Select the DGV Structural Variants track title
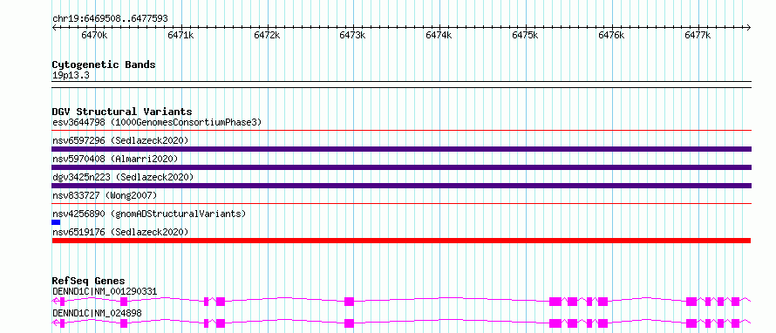This screenshot has width=776, height=333. (122, 112)
